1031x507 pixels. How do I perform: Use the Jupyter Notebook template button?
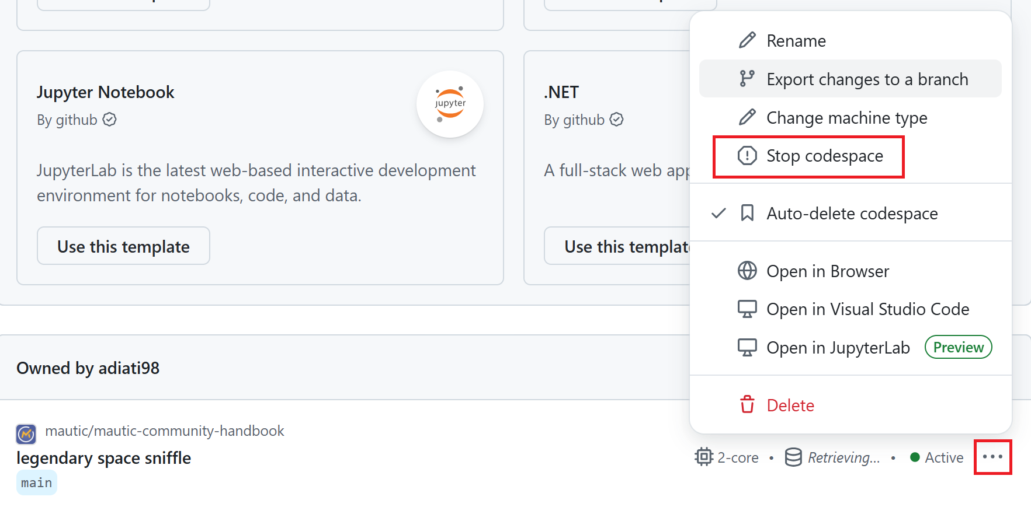(123, 246)
